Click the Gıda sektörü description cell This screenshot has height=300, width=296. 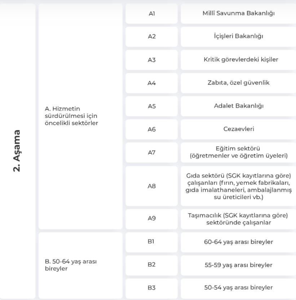pos(238,186)
